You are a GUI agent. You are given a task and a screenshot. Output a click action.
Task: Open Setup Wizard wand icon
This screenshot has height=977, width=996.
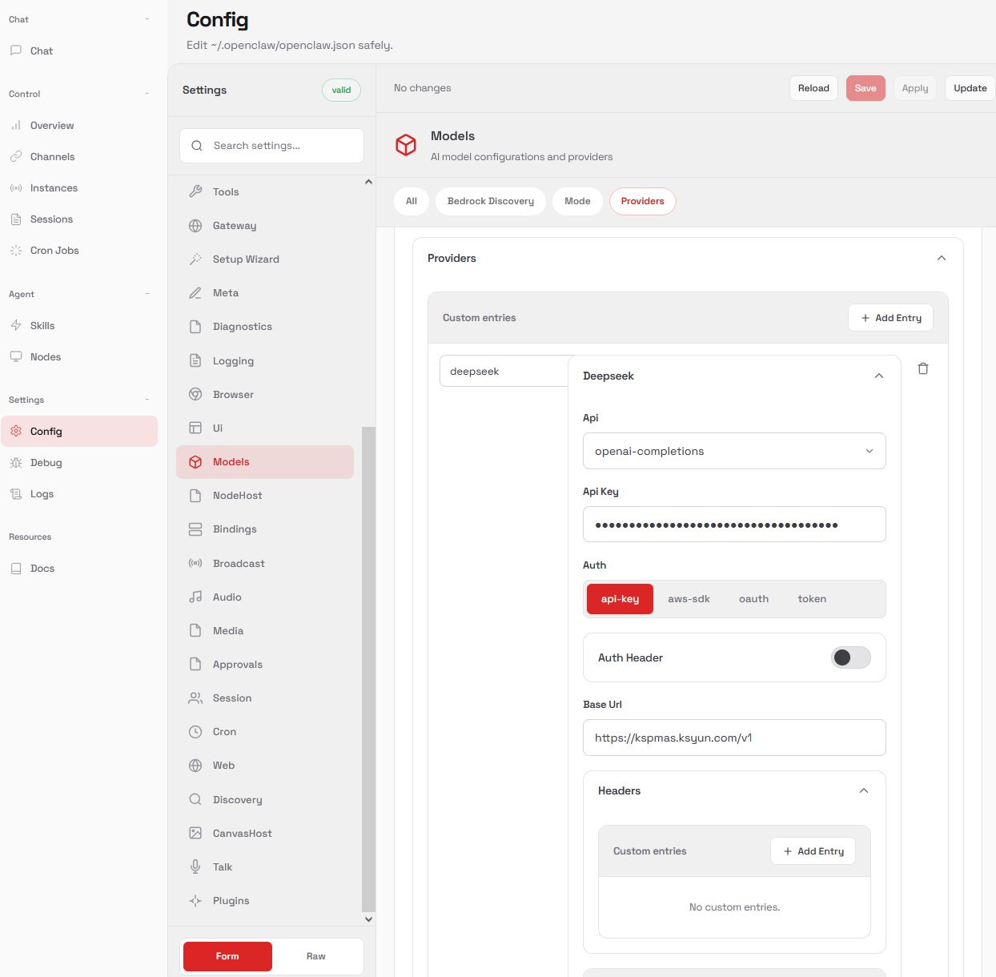195,259
